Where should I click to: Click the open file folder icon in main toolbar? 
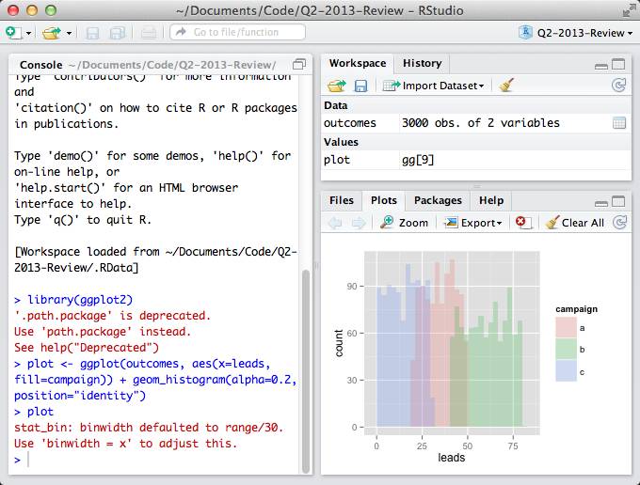coord(49,33)
